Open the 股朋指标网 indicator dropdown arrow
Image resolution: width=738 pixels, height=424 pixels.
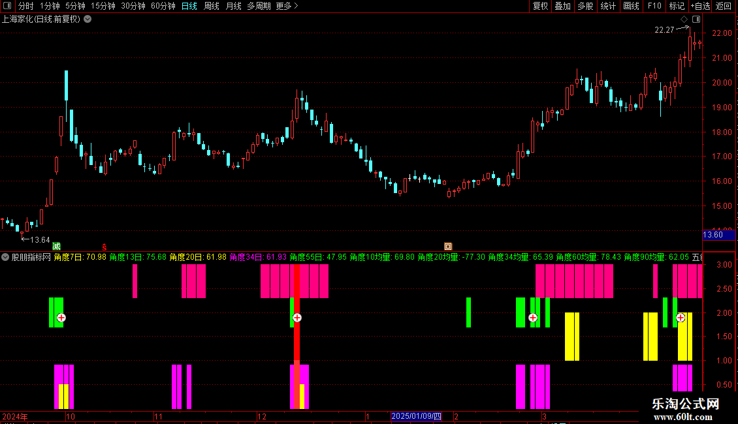coord(5,257)
